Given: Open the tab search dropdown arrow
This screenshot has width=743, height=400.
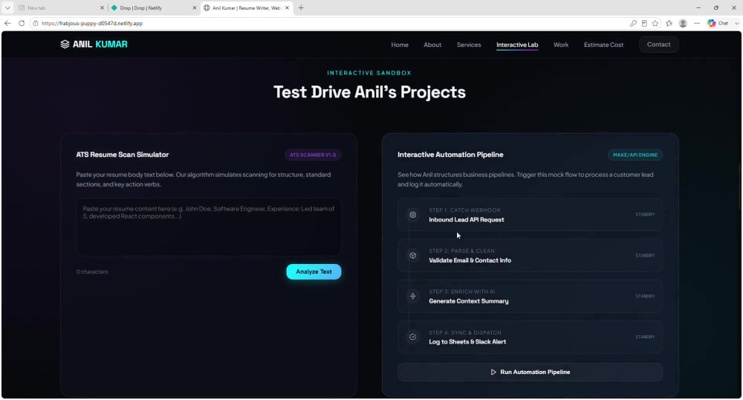Looking at the screenshot, I should tap(7, 7).
